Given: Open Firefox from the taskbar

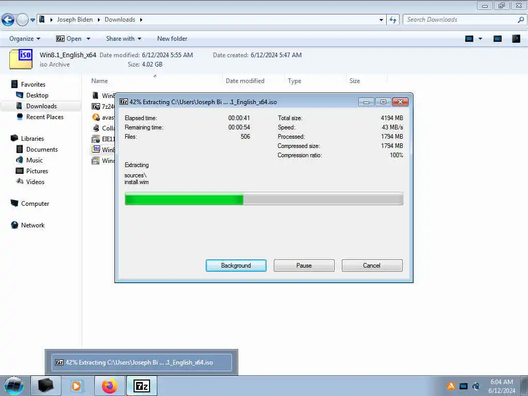Looking at the screenshot, I should coord(110,386).
